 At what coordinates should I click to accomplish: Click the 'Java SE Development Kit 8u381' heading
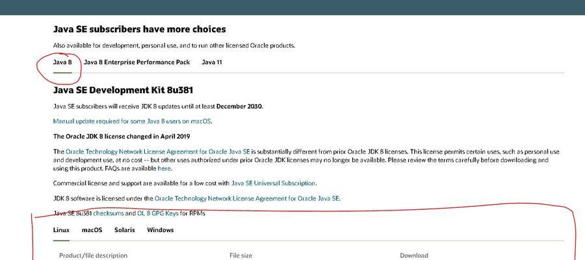point(123,90)
